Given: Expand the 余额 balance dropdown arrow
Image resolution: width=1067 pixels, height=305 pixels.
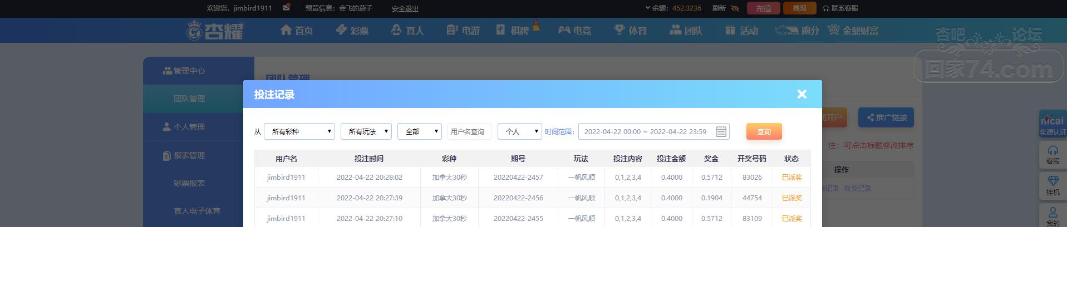Looking at the screenshot, I should [x=648, y=8].
